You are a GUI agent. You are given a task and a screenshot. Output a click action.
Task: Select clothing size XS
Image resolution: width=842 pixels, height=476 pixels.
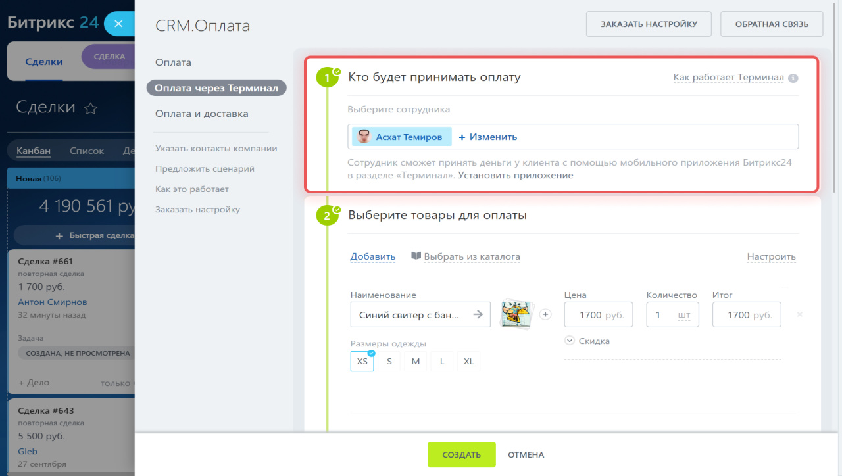(x=362, y=361)
